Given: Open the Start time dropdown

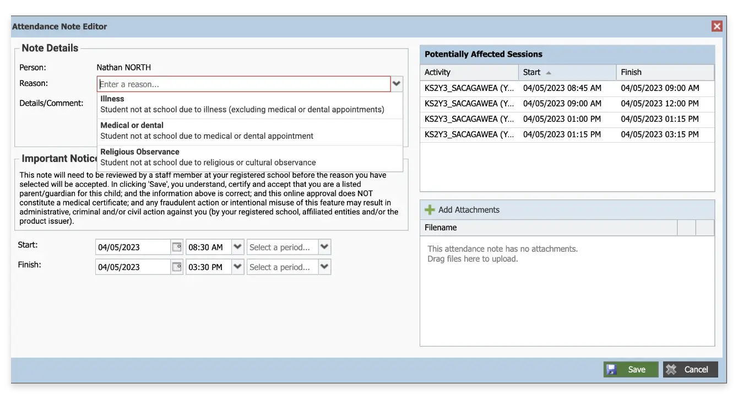Looking at the screenshot, I should [237, 247].
